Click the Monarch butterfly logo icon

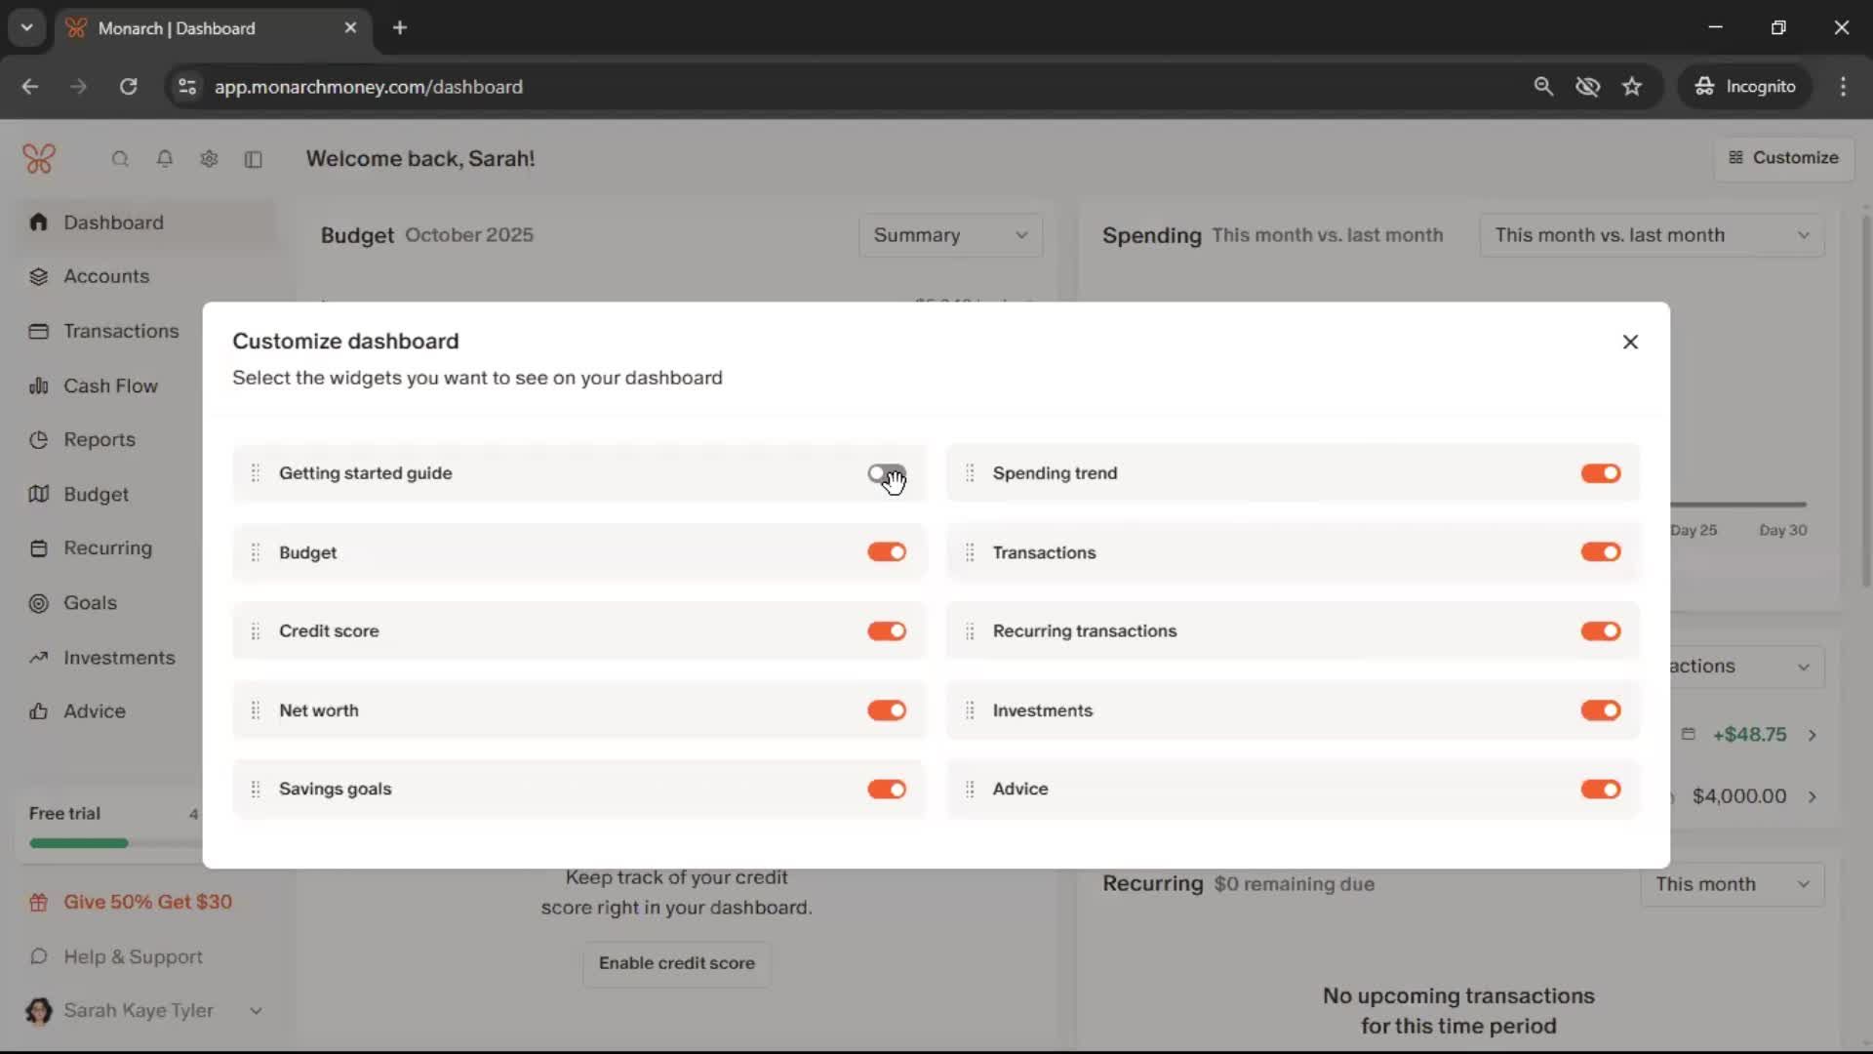pos(39,158)
